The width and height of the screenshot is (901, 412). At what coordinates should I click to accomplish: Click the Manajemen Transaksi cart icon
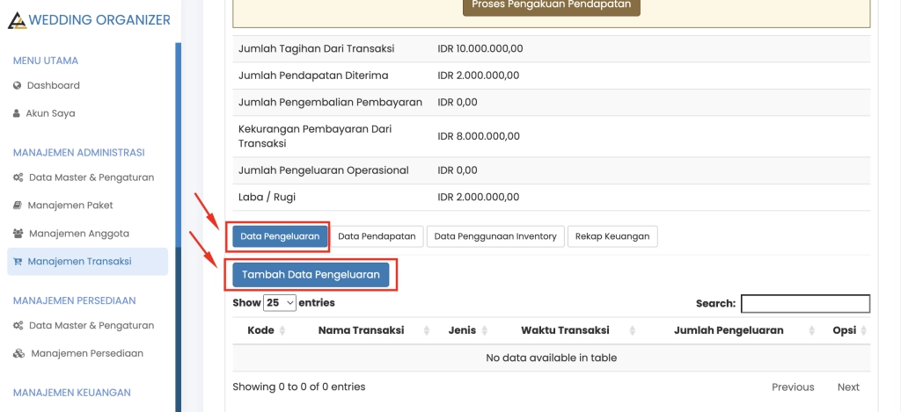[x=18, y=262]
